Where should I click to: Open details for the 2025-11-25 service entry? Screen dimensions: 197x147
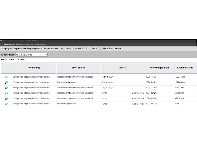pyautogui.click(x=6, y=77)
